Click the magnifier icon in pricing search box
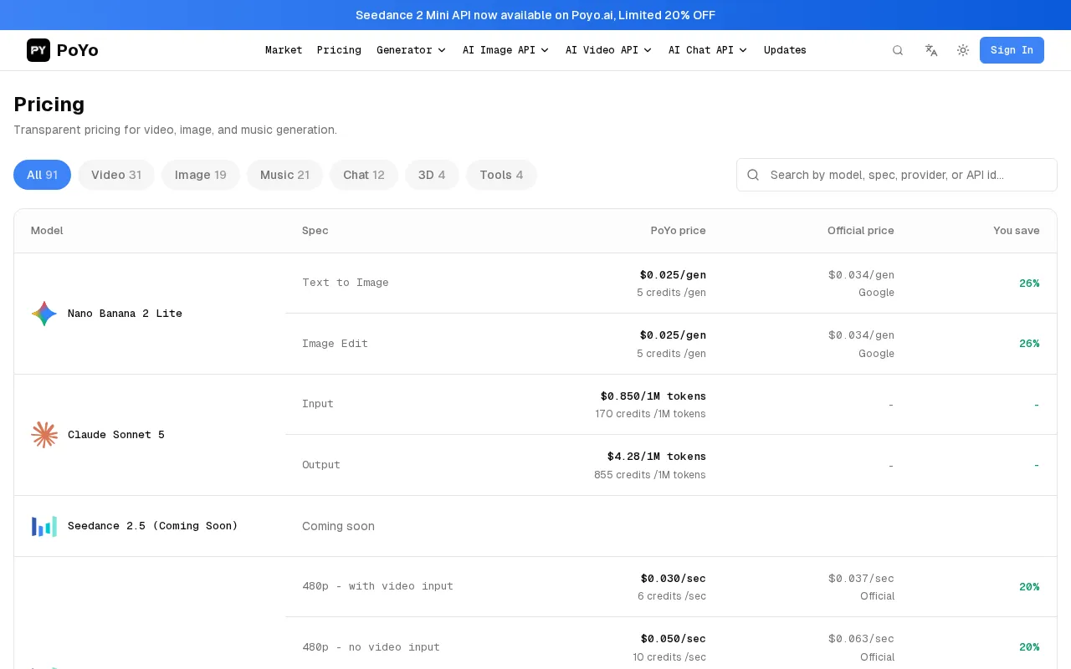 coord(753,175)
